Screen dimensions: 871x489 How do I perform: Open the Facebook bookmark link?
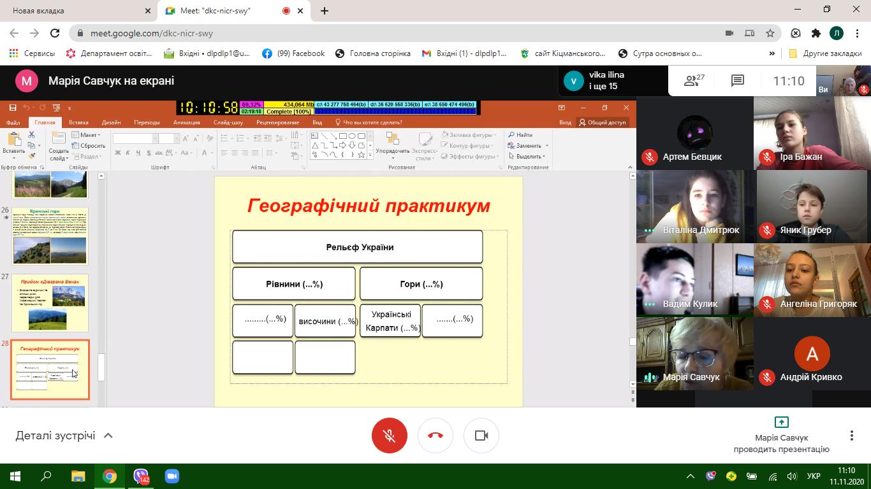[x=293, y=53]
